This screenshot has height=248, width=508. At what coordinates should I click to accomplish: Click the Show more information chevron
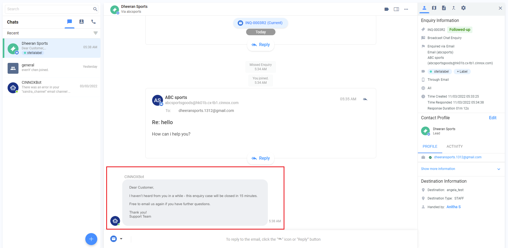pyautogui.click(x=499, y=169)
